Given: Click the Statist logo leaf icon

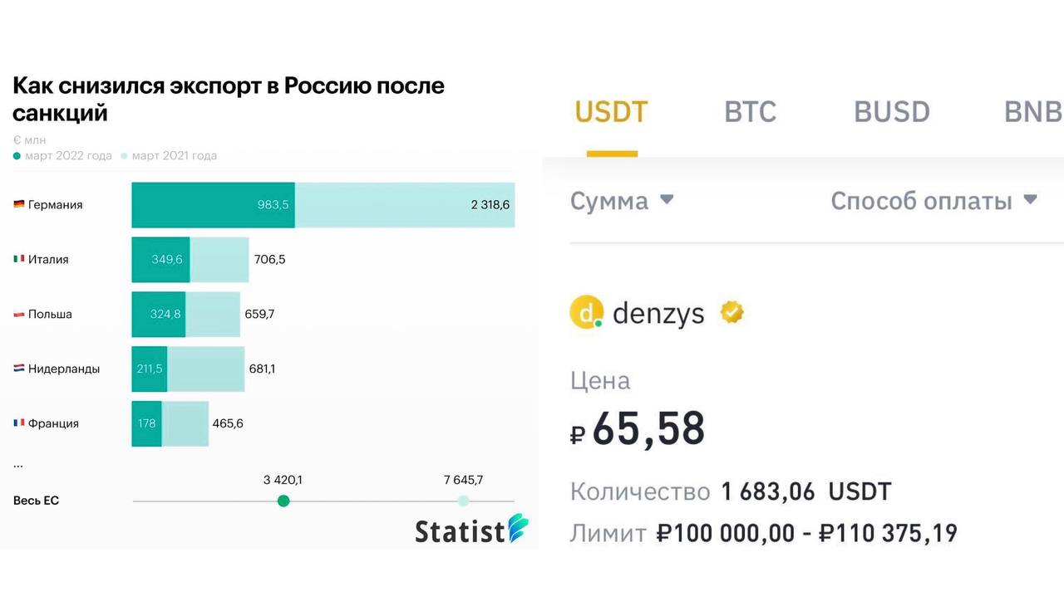Looking at the screenshot, I should (x=518, y=529).
